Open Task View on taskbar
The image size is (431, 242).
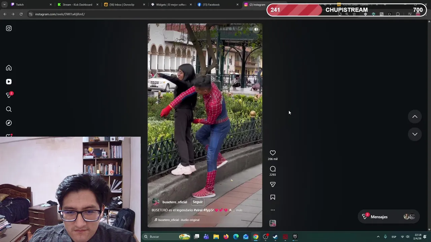[x=197, y=237]
